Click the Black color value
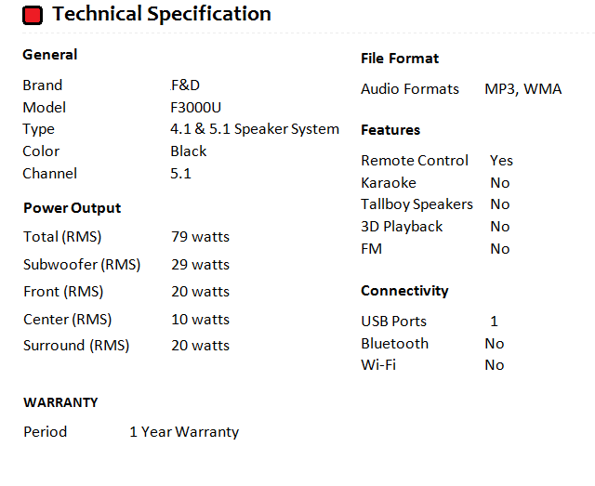Image resolution: width=595 pixels, height=486 pixels. tap(189, 151)
